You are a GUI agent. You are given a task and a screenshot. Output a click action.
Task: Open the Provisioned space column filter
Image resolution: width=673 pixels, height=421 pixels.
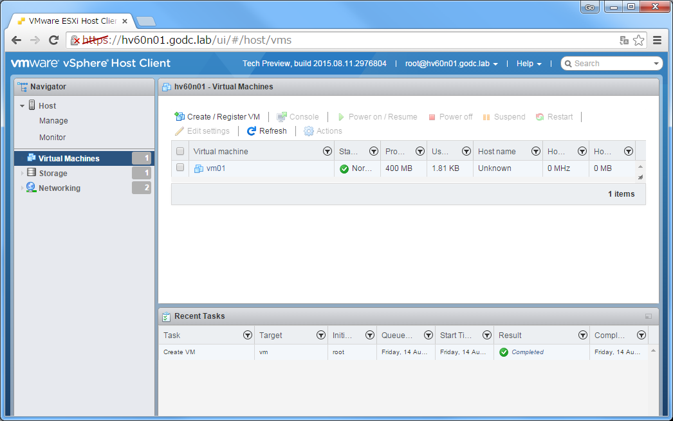click(420, 151)
